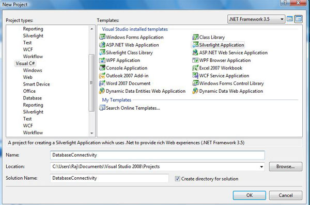This screenshot has height=205, width=310.
Task: Click the Cancel button
Action: click(x=286, y=195)
